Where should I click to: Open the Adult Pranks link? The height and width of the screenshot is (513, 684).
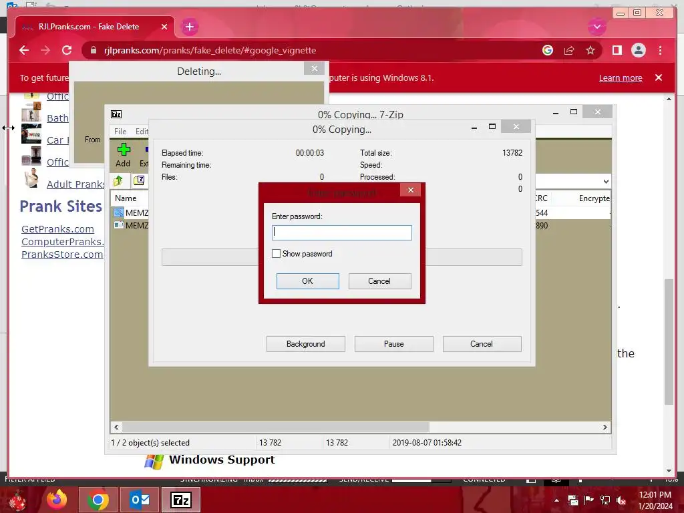[75, 184]
